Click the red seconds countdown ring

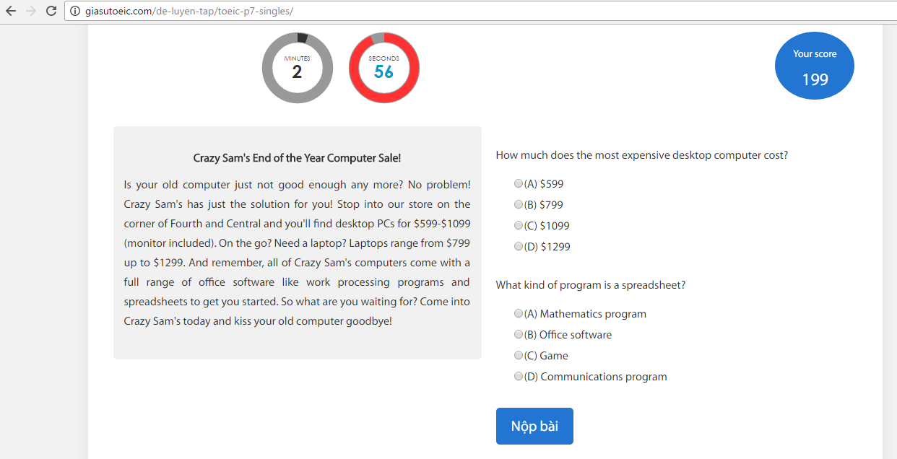(384, 68)
